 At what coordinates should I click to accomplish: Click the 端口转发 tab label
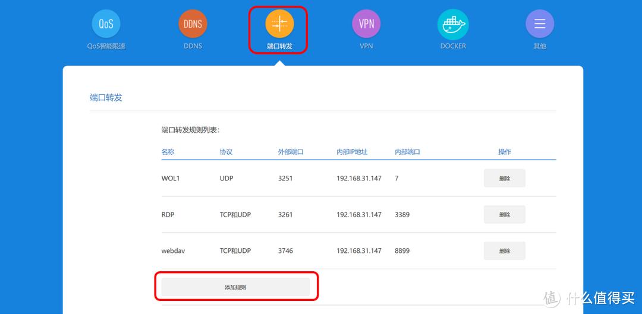279,46
